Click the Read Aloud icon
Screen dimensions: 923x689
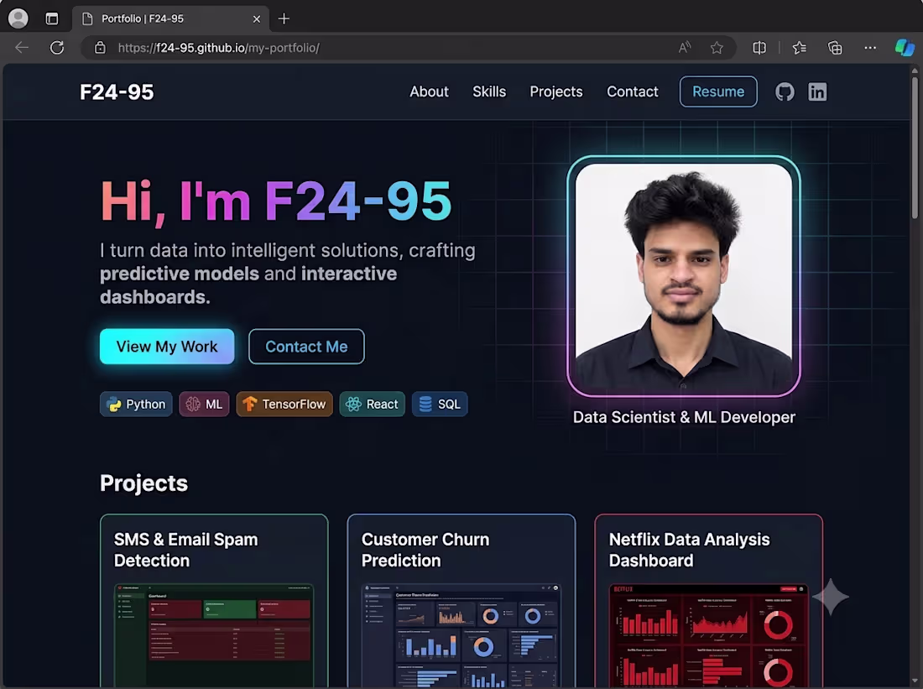pos(685,48)
